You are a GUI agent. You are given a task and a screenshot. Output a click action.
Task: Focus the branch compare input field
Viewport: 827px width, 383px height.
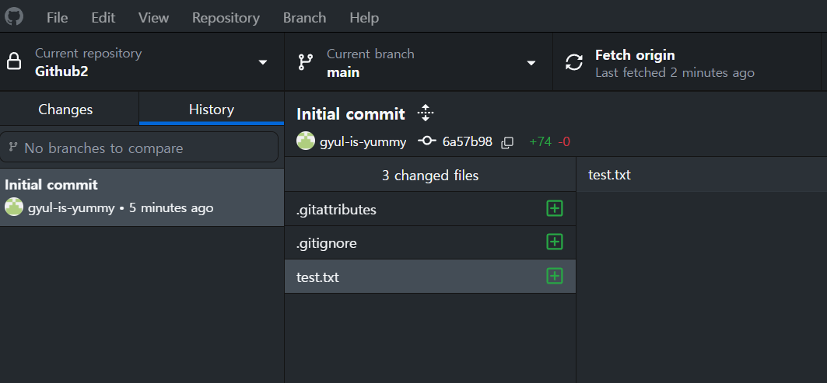(140, 148)
